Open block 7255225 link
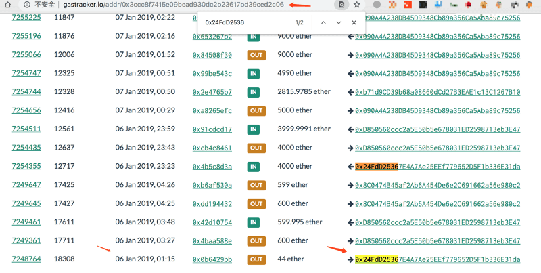This screenshot has width=541, height=273. tap(26, 18)
